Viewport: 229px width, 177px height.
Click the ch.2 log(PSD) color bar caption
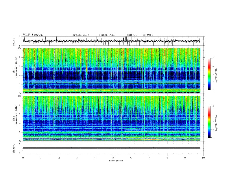217,123
